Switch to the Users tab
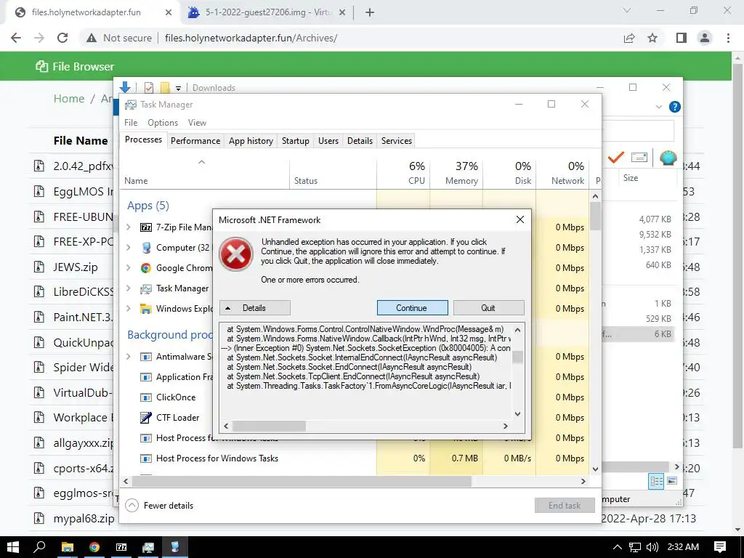Viewport: 744px width, 558px height. (x=328, y=140)
